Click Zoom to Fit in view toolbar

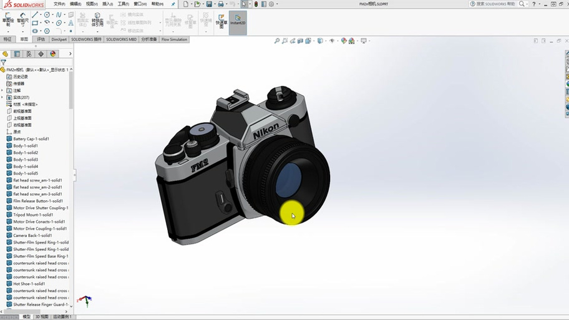(x=277, y=41)
